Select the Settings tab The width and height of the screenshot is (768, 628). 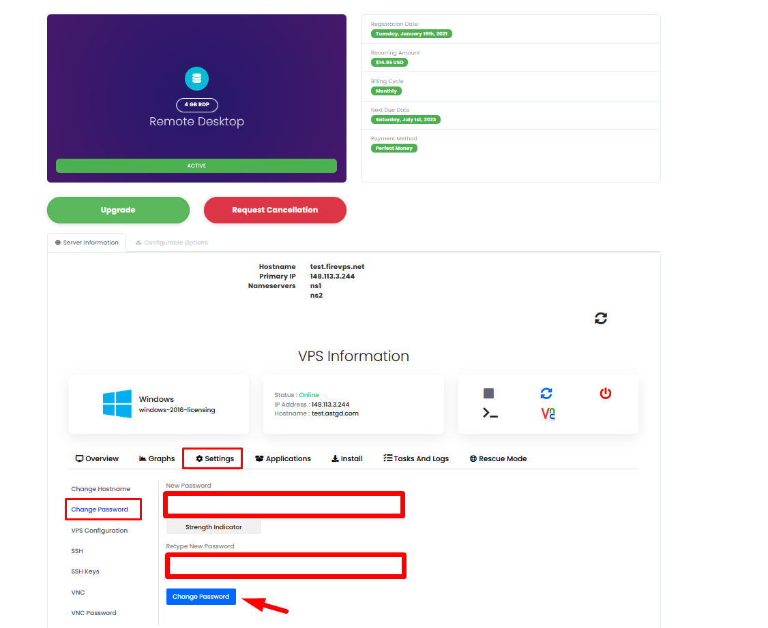(x=215, y=458)
